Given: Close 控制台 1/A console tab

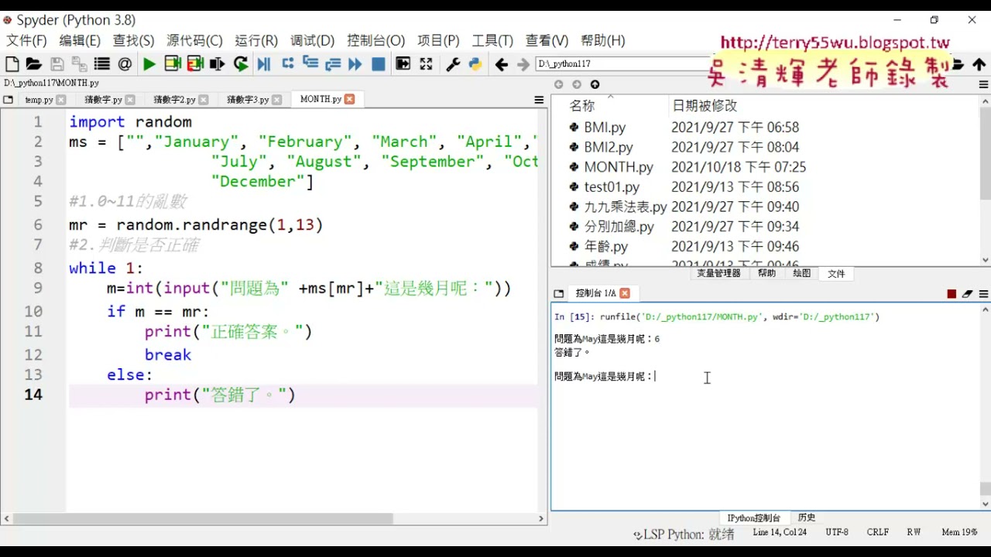Looking at the screenshot, I should 625,293.
